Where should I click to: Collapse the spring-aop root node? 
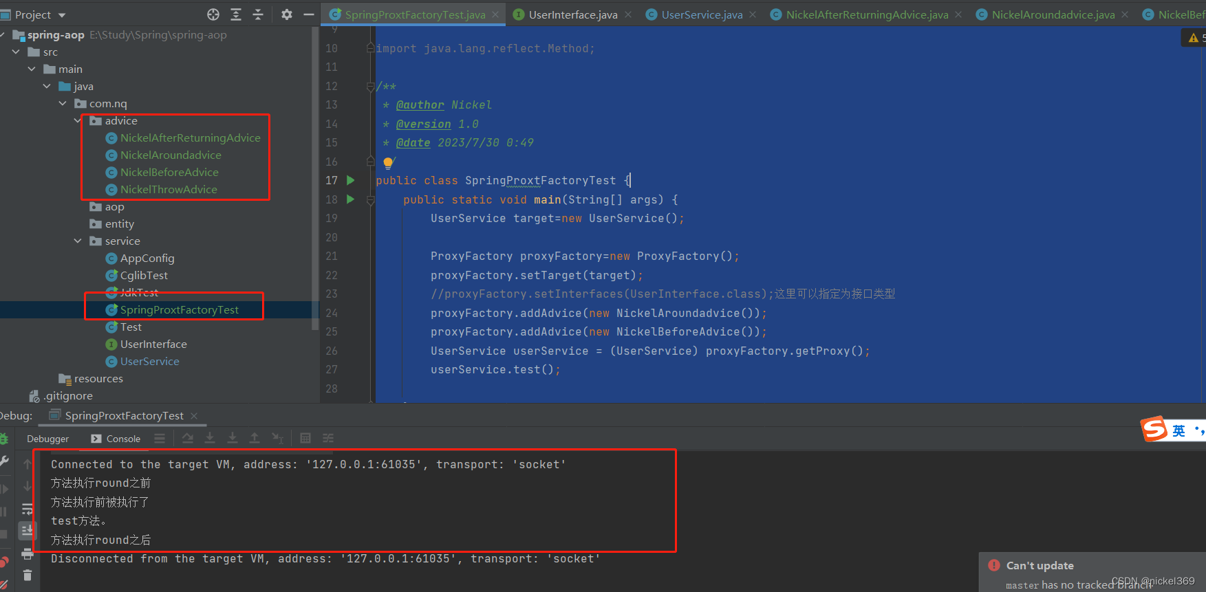pyautogui.click(x=3, y=34)
